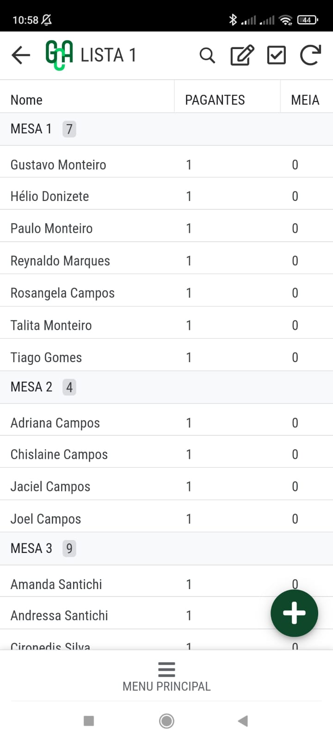Tap the edit pencil icon

(x=242, y=55)
